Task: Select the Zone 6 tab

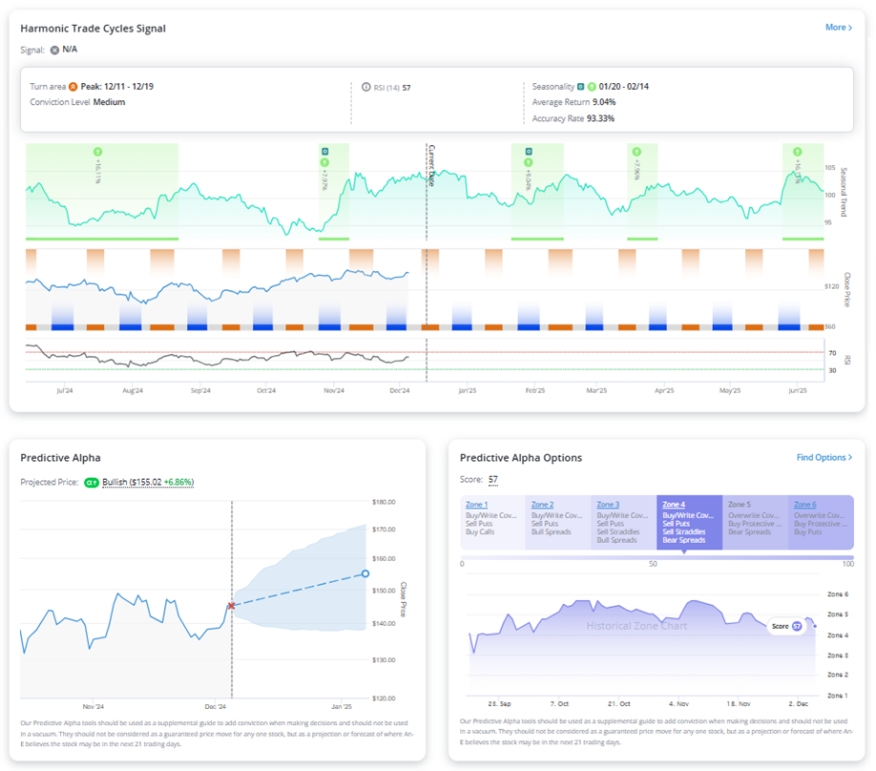Action: 822,522
